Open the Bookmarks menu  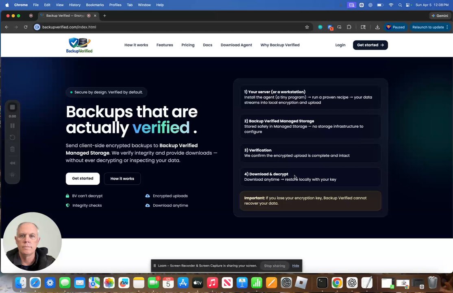(x=95, y=5)
